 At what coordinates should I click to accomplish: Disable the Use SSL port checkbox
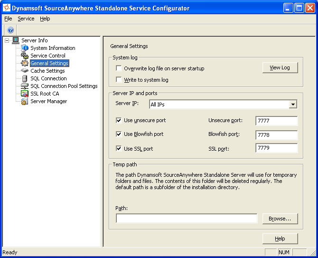[x=119, y=149]
